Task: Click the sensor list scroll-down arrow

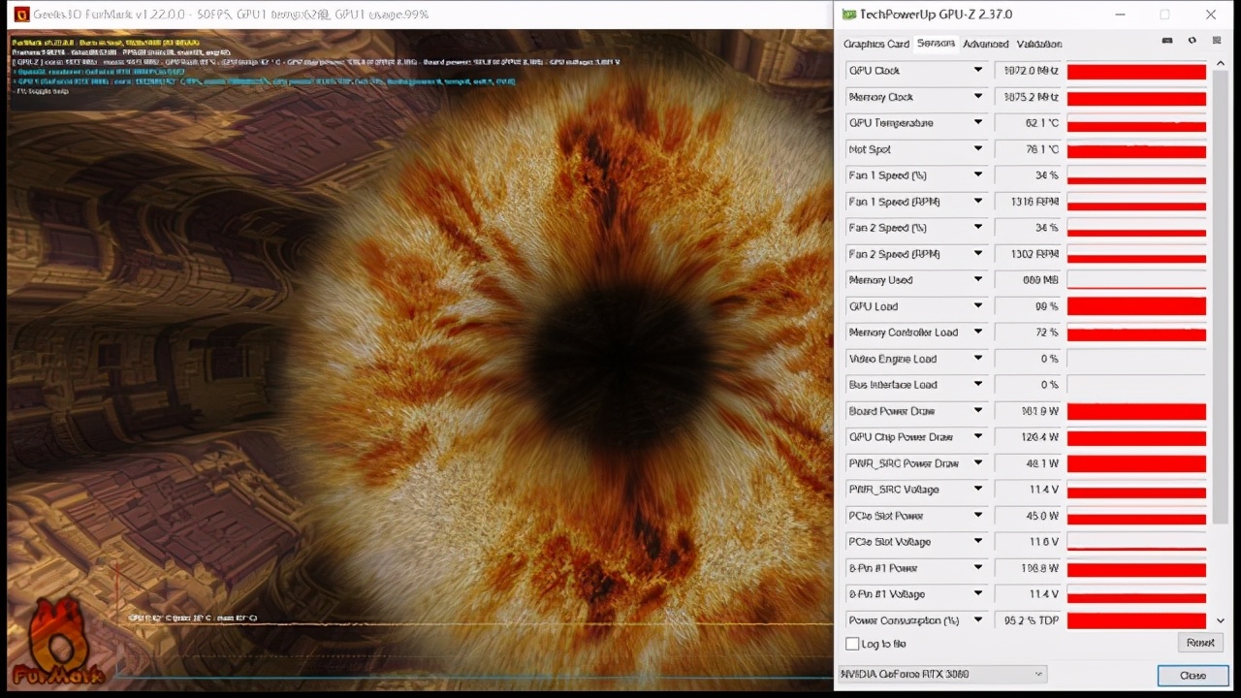Action: (x=1220, y=620)
